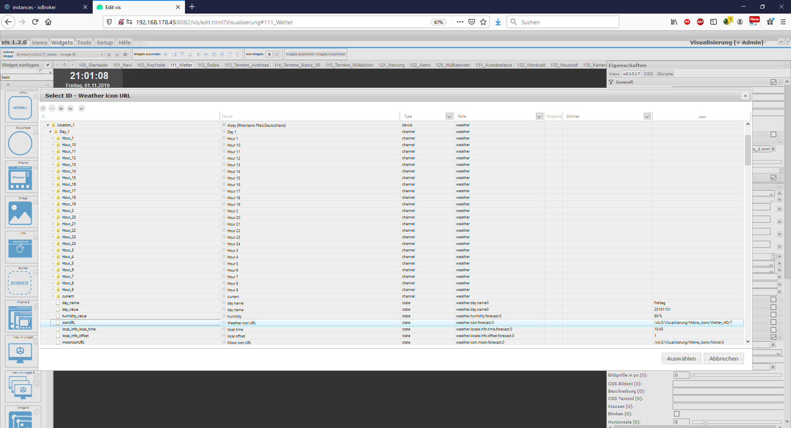Viewport: 791px width, 428px height.
Task: Open the CSS properties tab
Action: click(648, 74)
